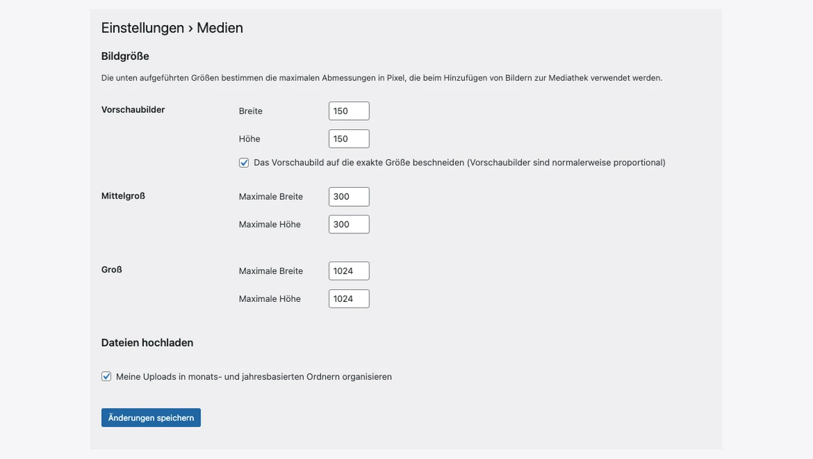Focus the Vorschaubilder Höhe input field
The image size is (813, 459).
click(x=349, y=138)
